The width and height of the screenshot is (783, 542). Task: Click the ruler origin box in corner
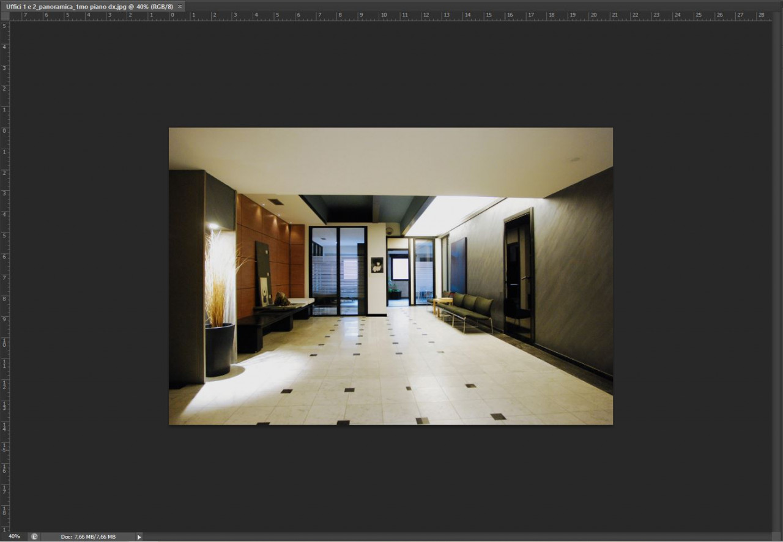[x=5, y=17]
